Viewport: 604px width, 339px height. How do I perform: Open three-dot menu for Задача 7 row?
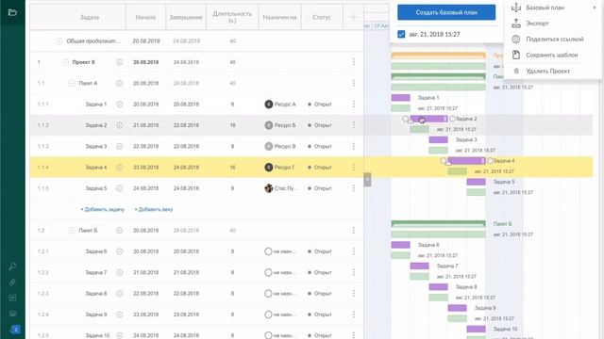[354, 272]
